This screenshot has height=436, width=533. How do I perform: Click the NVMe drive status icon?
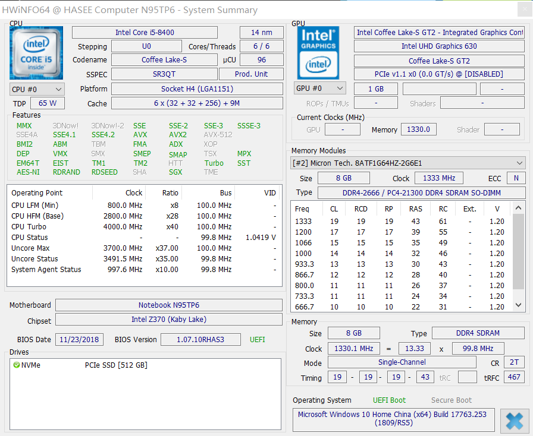point(17,365)
